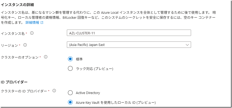Open the 詳細情報 link
This screenshot has width=232, height=108.
pos(32,23)
